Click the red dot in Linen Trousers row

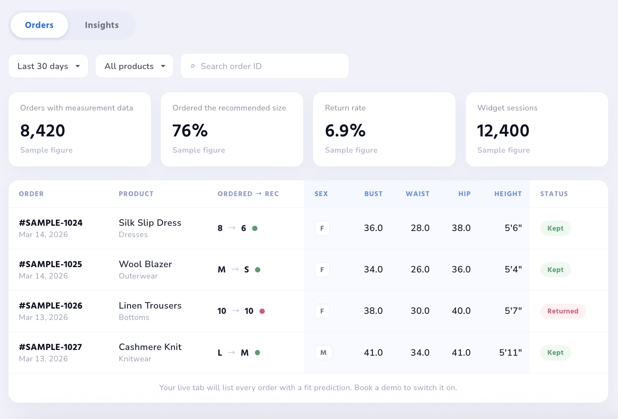pyautogui.click(x=262, y=311)
